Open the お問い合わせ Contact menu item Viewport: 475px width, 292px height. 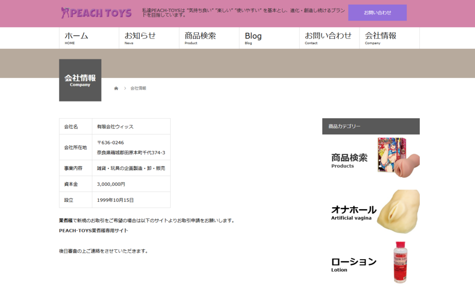pos(329,38)
